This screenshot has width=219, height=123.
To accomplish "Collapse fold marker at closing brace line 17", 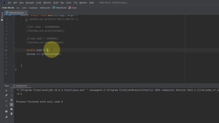I will (x=14, y=66).
